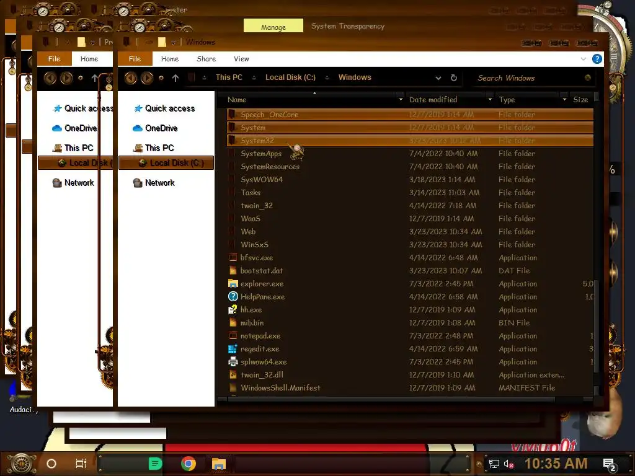Click the muted volume tray icon
This screenshot has height=476, width=635.
pyautogui.click(x=508, y=464)
